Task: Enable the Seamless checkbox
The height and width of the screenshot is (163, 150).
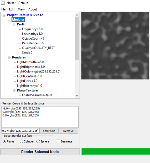Action: [64, 141]
